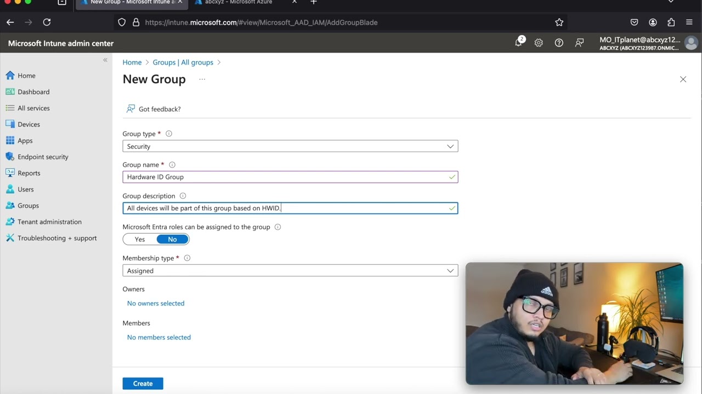Viewport: 702px width, 394px height.
Task: Focus the Group name input field
Action: pyautogui.click(x=290, y=177)
